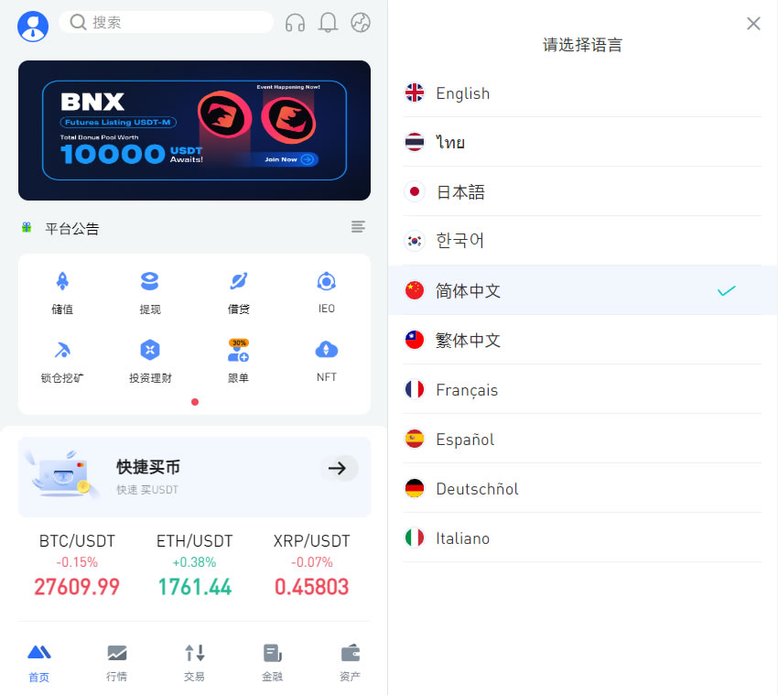The image size is (778, 695).
Task: Open customer support headset icon
Action: [x=296, y=23]
